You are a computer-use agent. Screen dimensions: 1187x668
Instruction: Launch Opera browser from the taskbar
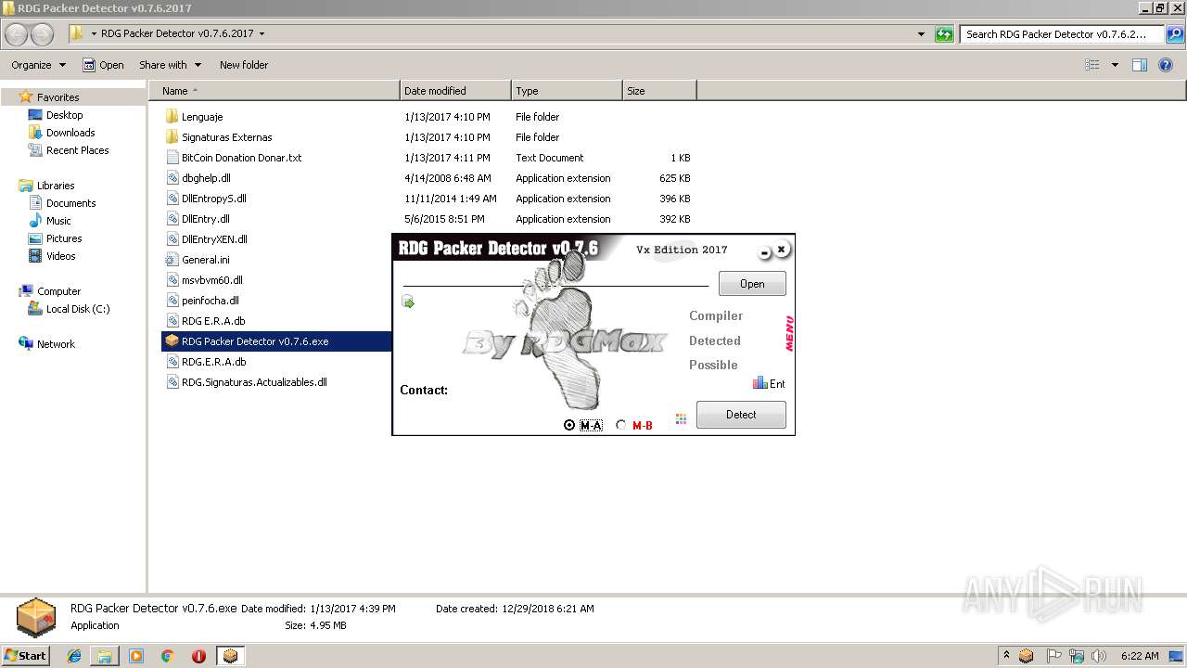point(198,656)
